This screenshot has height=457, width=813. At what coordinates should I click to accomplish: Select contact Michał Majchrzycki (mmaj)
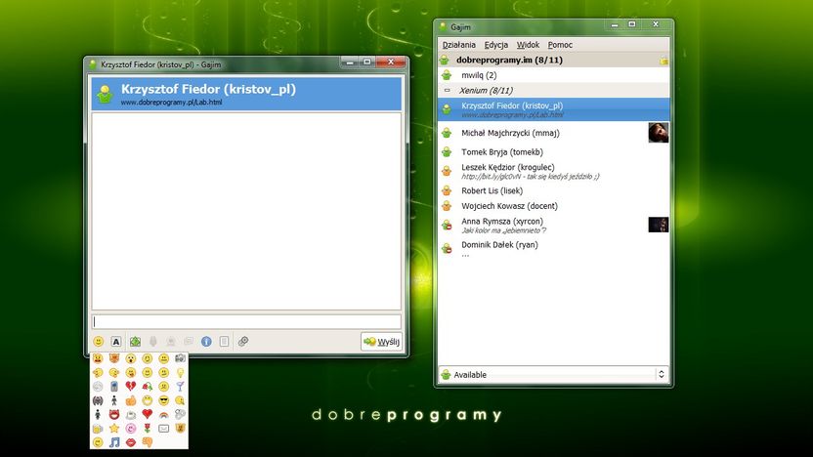(x=553, y=133)
